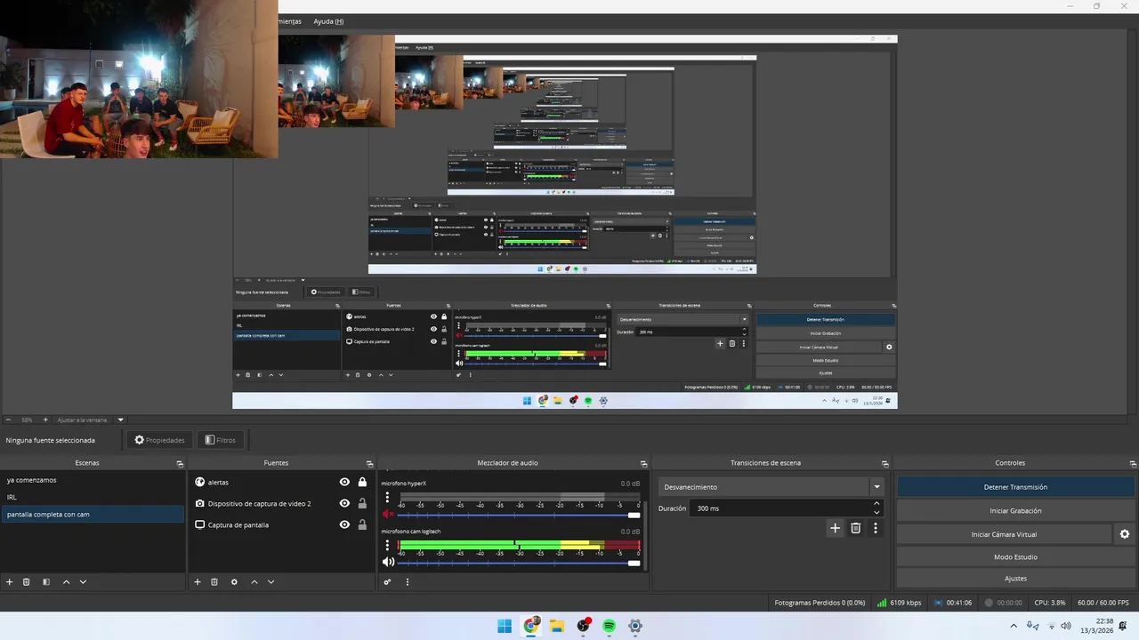
Task: Zoom out the preview with minus icon
Action: pyautogui.click(x=8, y=420)
